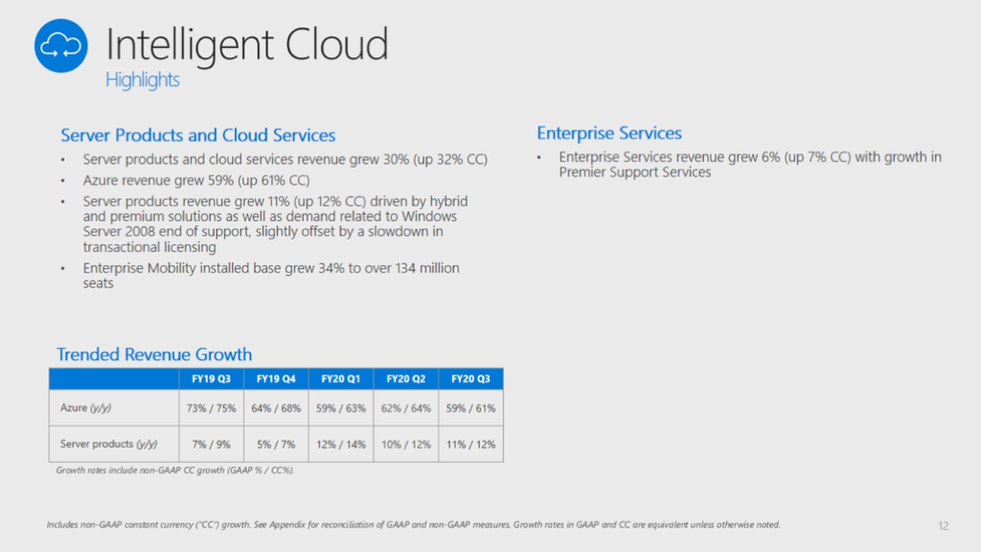Click the Server Products and Cloud Services heading

point(198,135)
